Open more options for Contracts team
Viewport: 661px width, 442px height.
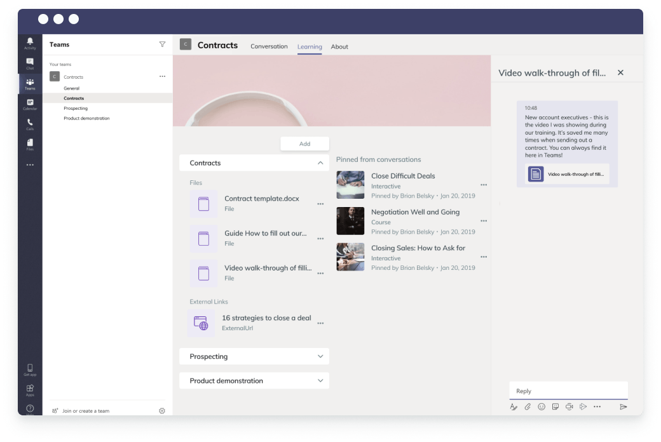pyautogui.click(x=162, y=76)
